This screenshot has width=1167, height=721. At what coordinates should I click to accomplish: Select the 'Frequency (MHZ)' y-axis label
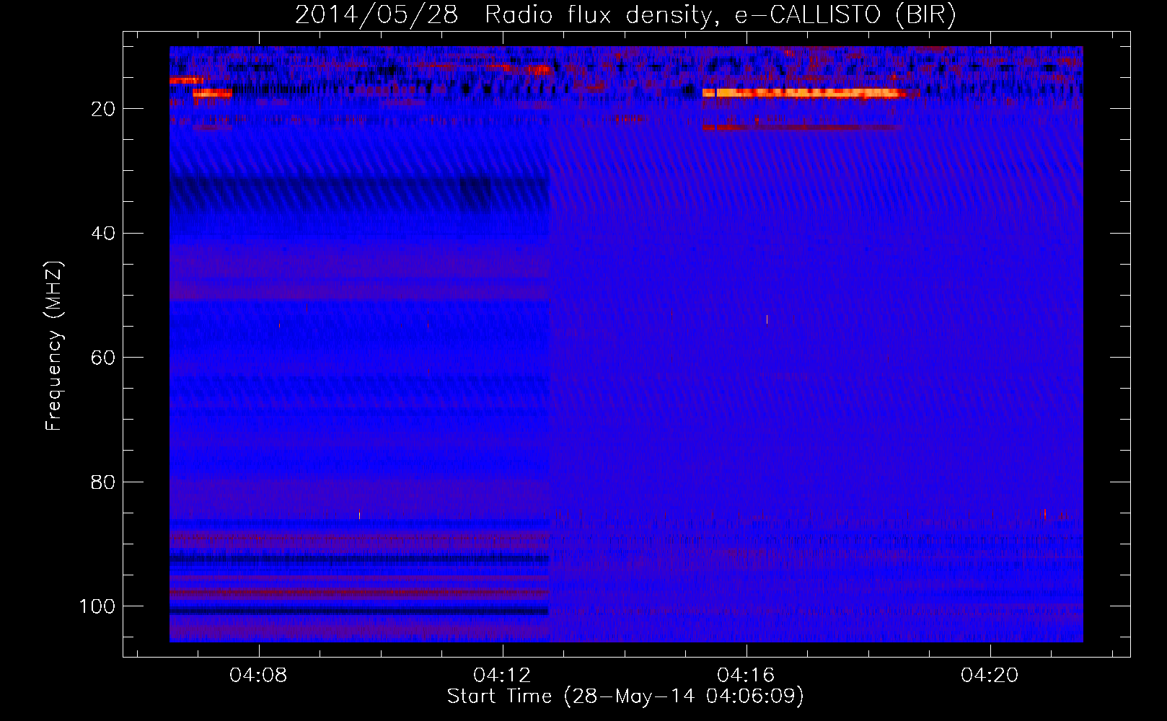tap(54, 346)
